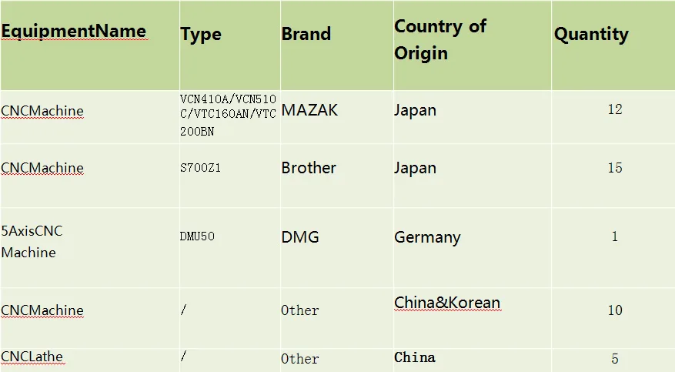Select the Country of Origin header
The image size is (675, 372).
(440, 39)
